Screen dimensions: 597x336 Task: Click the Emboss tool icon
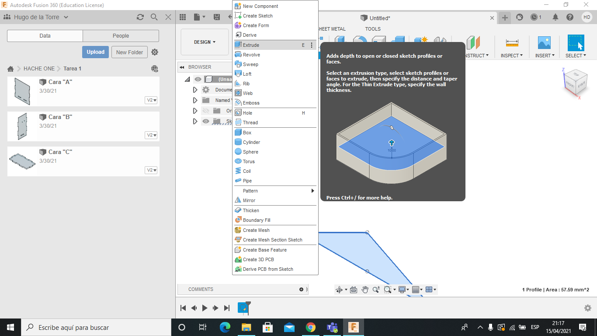(x=238, y=103)
